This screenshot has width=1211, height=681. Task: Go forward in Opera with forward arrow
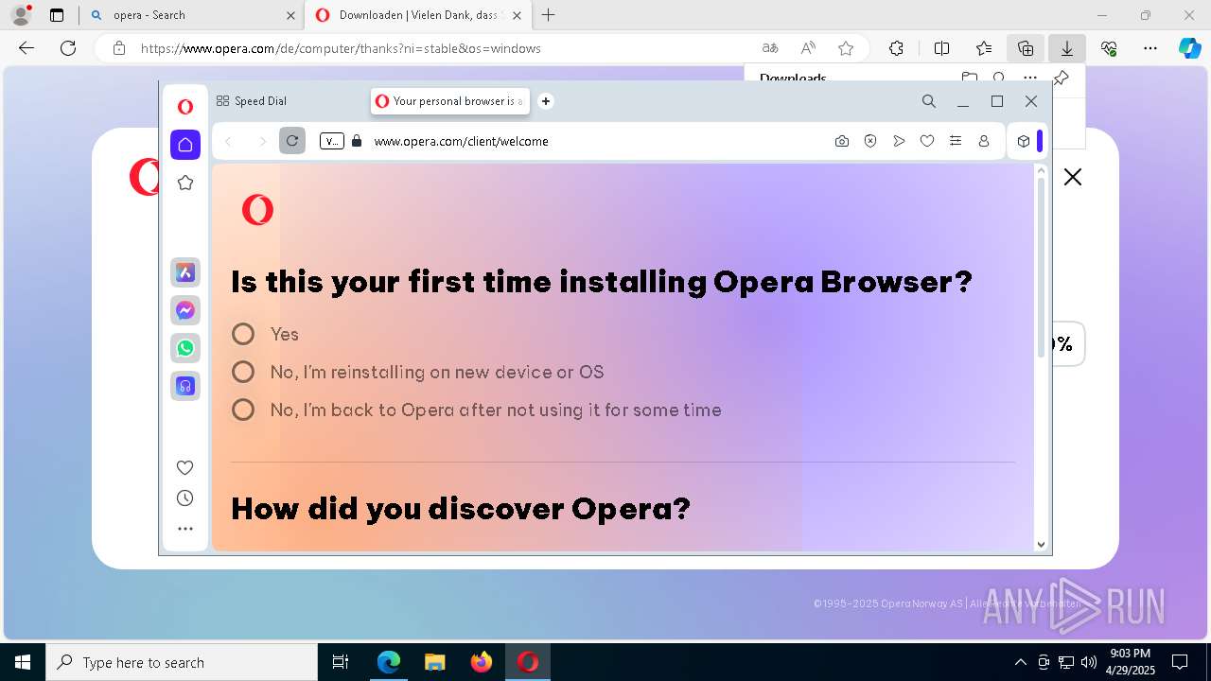262,141
